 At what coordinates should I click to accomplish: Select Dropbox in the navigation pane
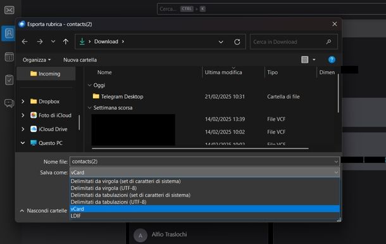pos(49,101)
